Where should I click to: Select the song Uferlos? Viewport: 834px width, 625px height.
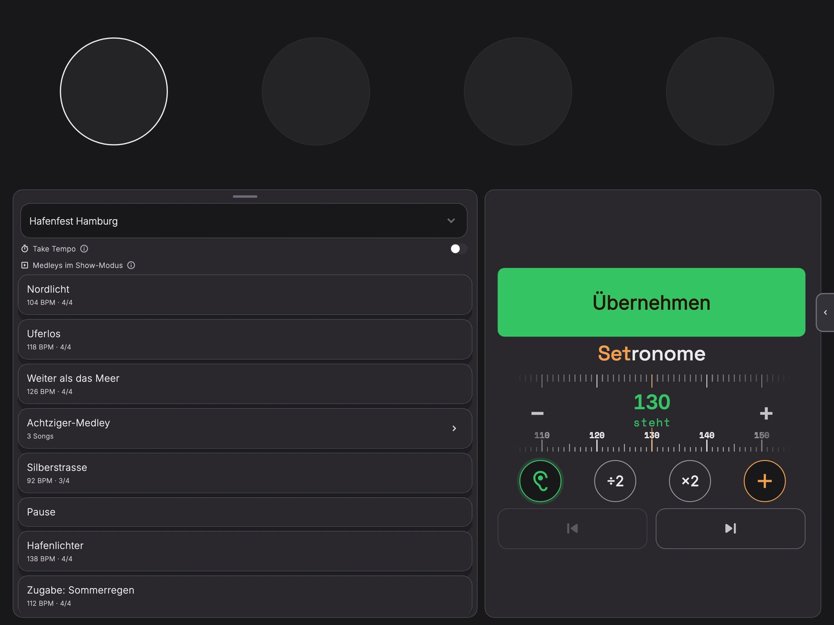tap(245, 339)
